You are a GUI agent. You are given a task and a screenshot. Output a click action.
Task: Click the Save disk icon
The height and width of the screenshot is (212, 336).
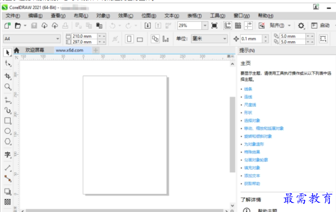[34, 25]
